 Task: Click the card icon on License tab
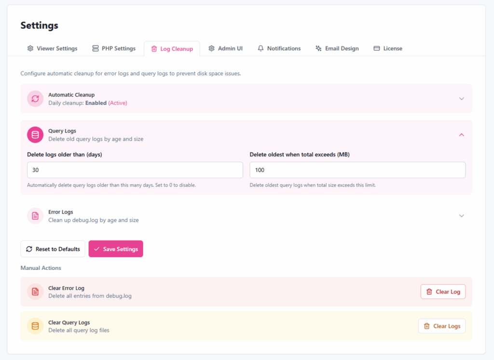coord(377,49)
